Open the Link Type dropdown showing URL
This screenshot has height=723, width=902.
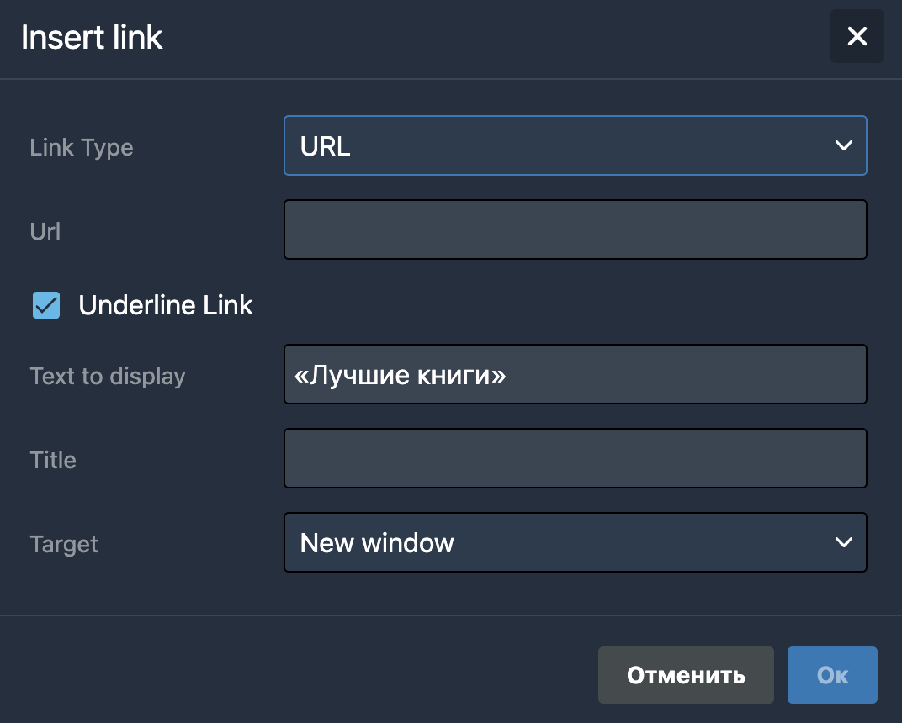[576, 145]
